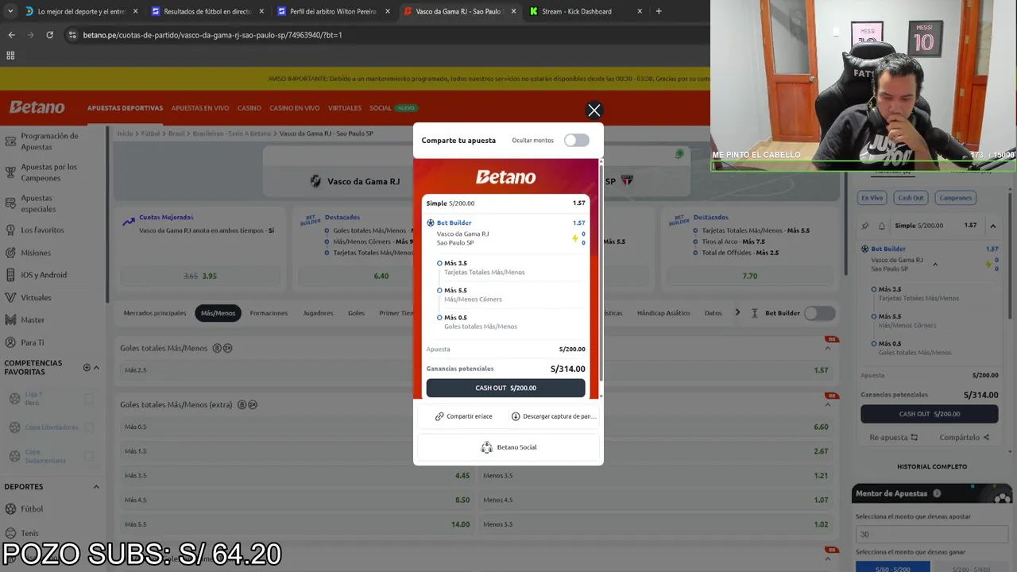This screenshot has width=1017, height=572.
Task: Click the Mentor de Apuestas info icon
Action: [937, 493]
